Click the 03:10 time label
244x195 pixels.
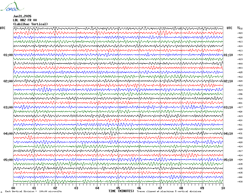[228, 107]
